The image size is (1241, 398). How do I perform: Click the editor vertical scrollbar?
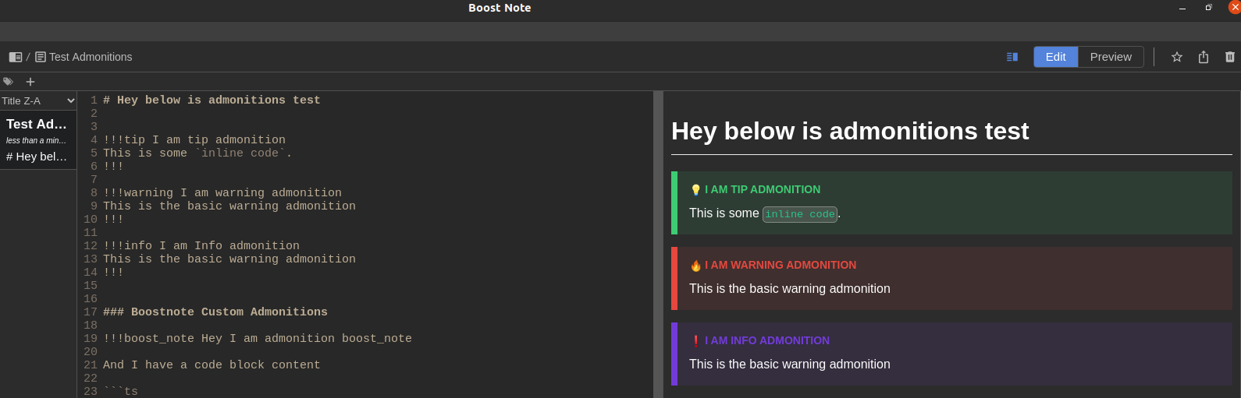658,244
